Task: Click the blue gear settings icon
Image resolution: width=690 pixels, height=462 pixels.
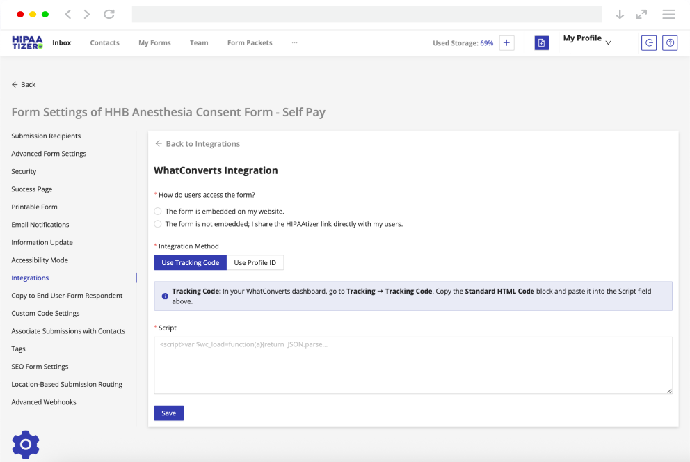Action: (x=26, y=444)
